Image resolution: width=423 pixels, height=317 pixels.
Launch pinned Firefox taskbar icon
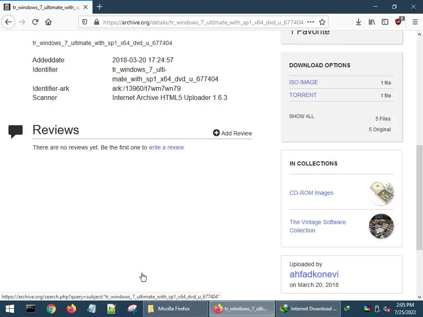click(x=71, y=309)
